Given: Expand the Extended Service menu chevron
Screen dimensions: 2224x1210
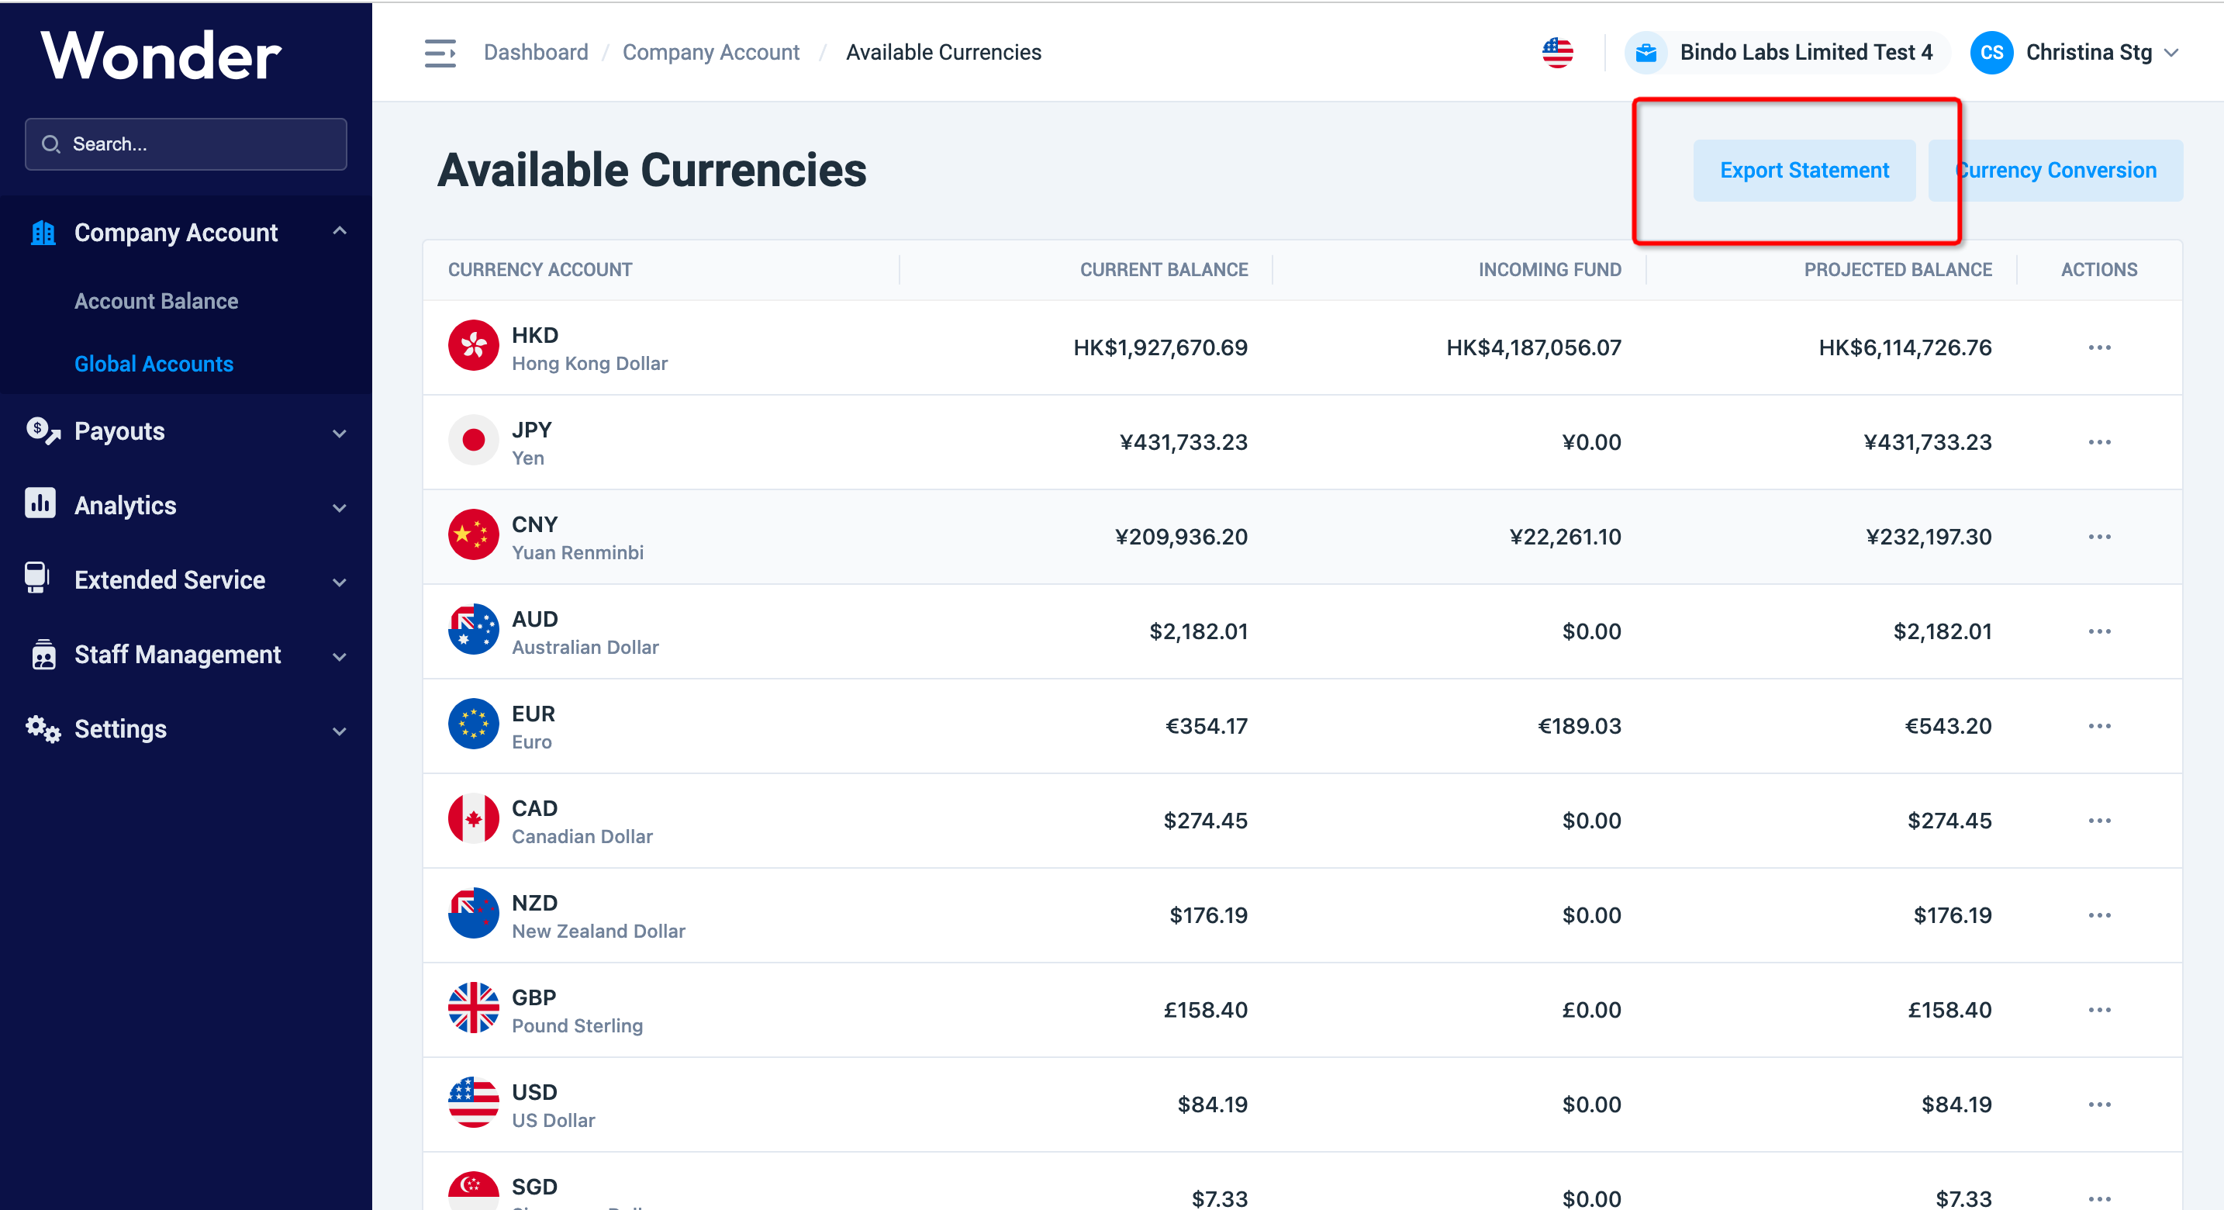Looking at the screenshot, I should pos(340,582).
